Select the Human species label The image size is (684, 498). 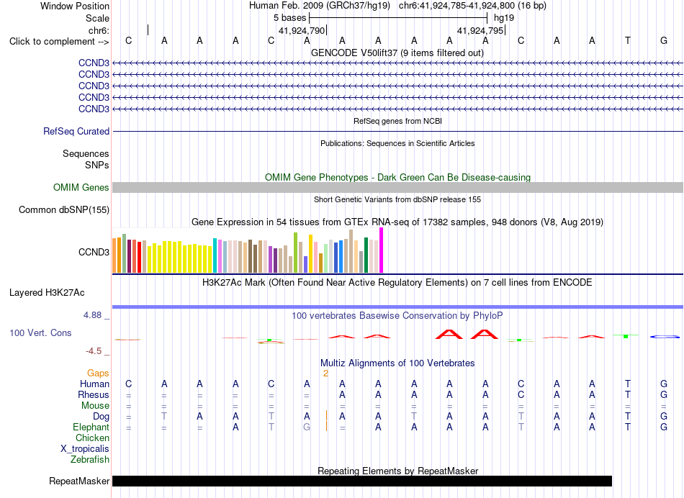click(94, 384)
